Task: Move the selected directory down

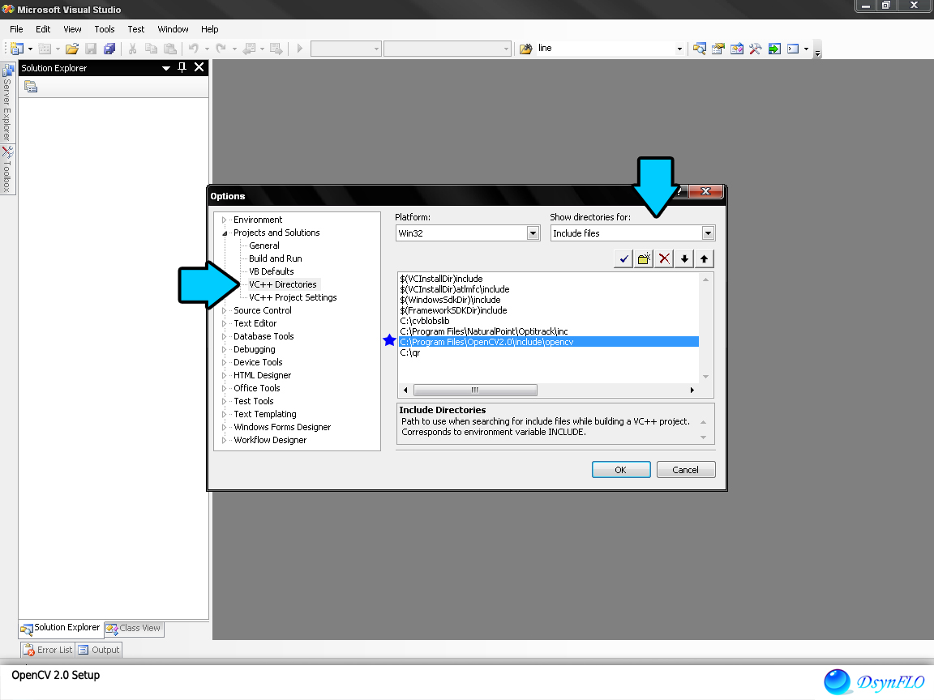Action: pyautogui.click(x=684, y=258)
